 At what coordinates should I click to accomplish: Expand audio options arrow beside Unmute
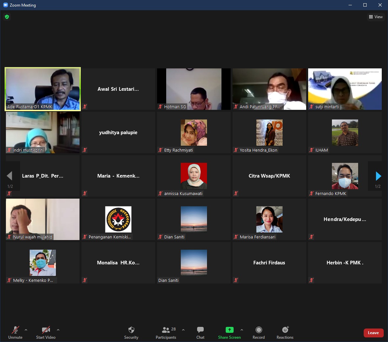pos(26,330)
